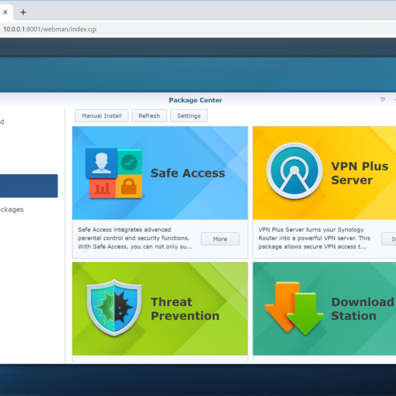
Task: Click the VPN Plus Server icon
Action: pyautogui.click(x=294, y=171)
